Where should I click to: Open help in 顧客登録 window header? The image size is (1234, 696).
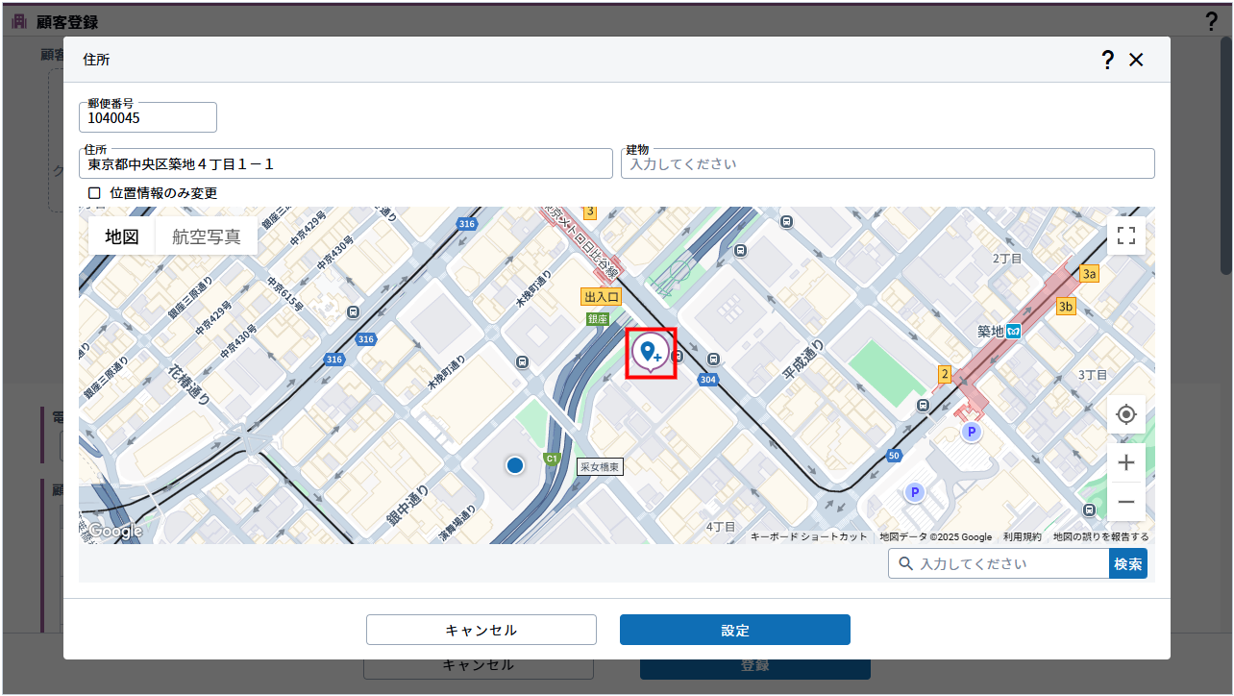[x=1211, y=21]
